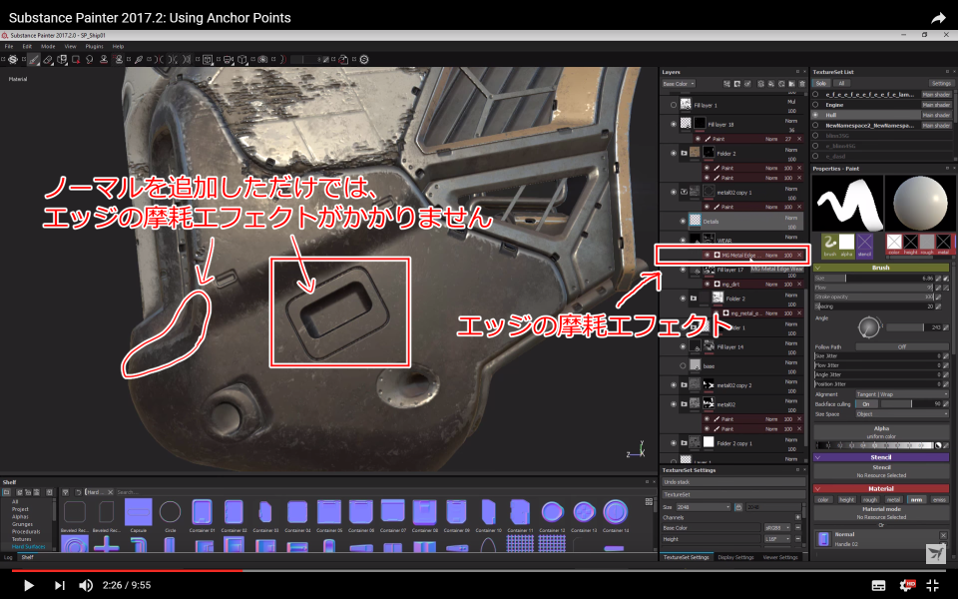
Task: Toggle YouTube subtitles button
Action: pyautogui.click(x=878, y=586)
